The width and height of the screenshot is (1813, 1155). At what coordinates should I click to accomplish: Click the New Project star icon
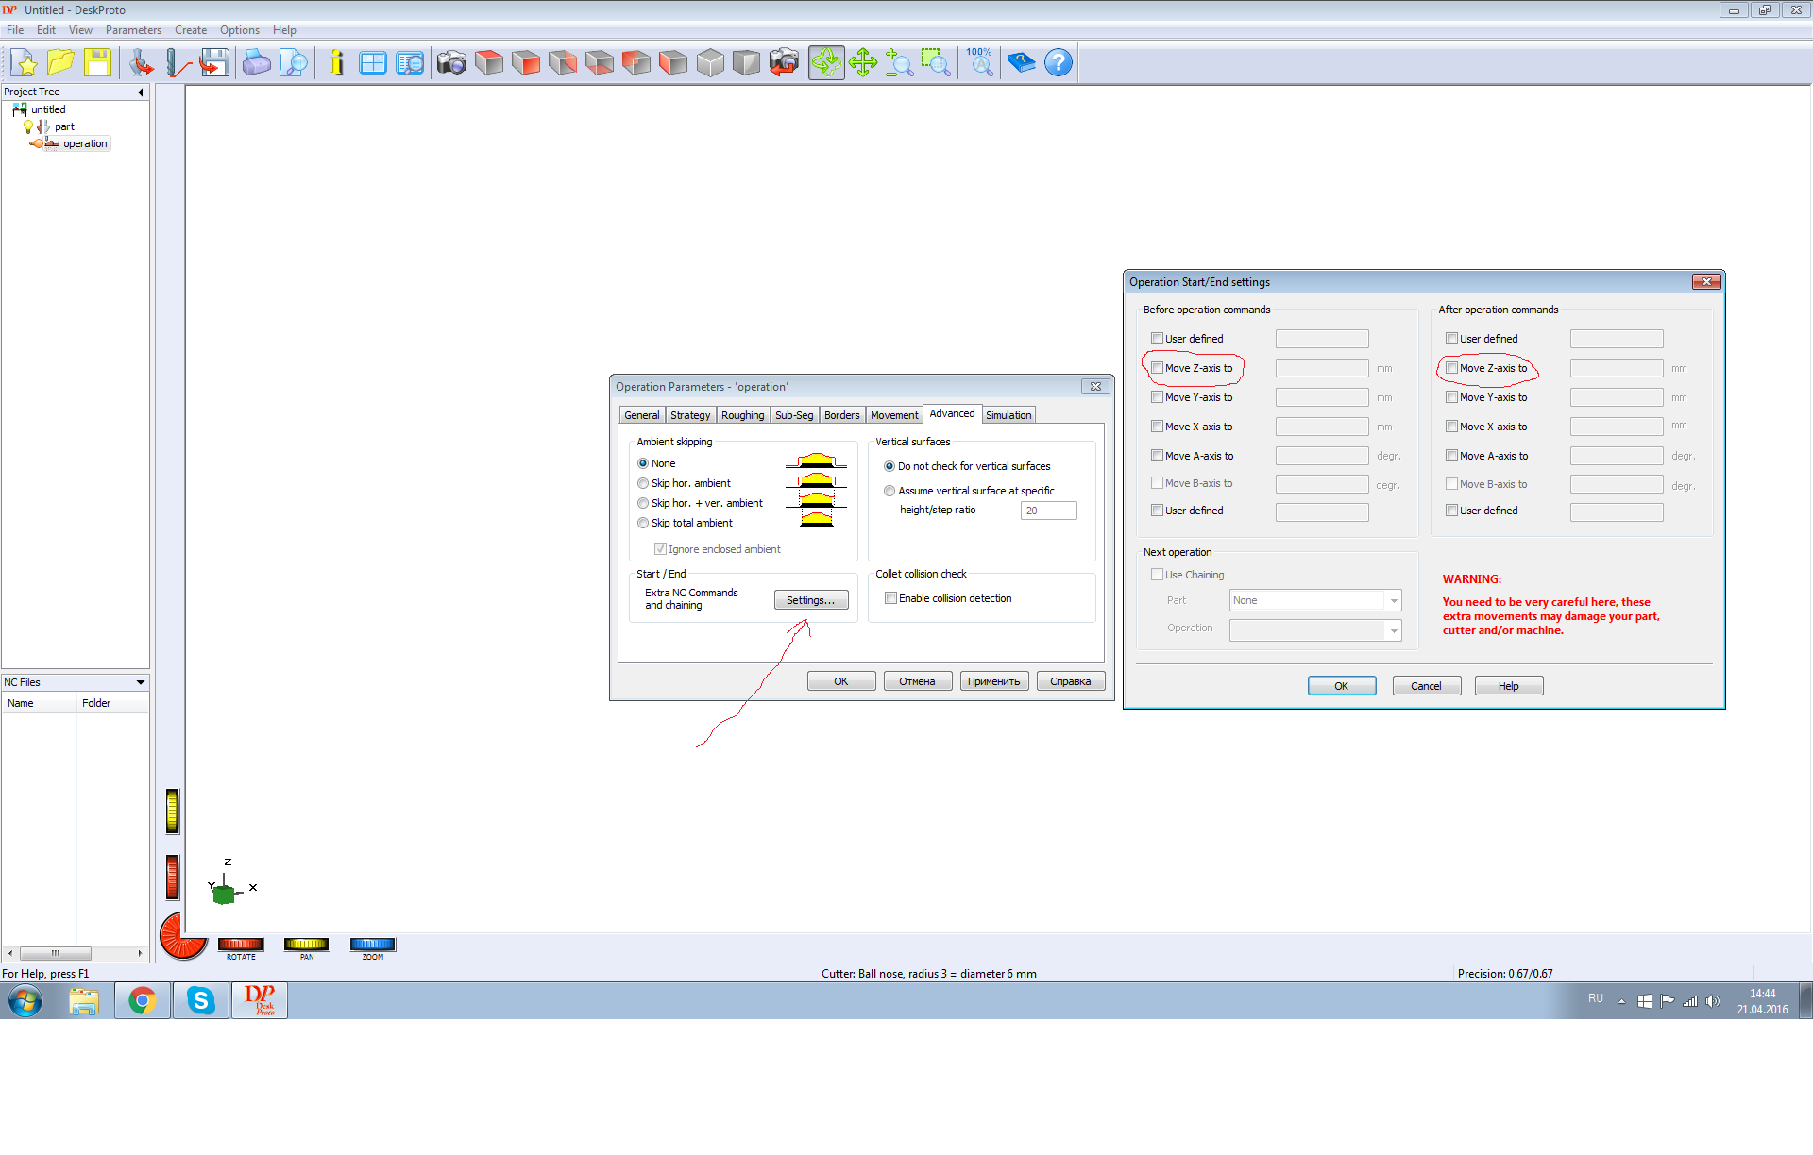coord(25,63)
